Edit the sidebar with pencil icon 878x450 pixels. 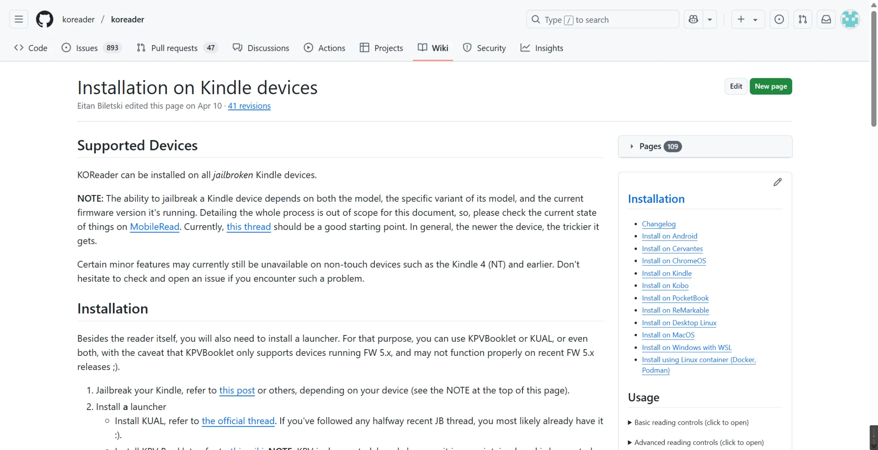pos(777,182)
